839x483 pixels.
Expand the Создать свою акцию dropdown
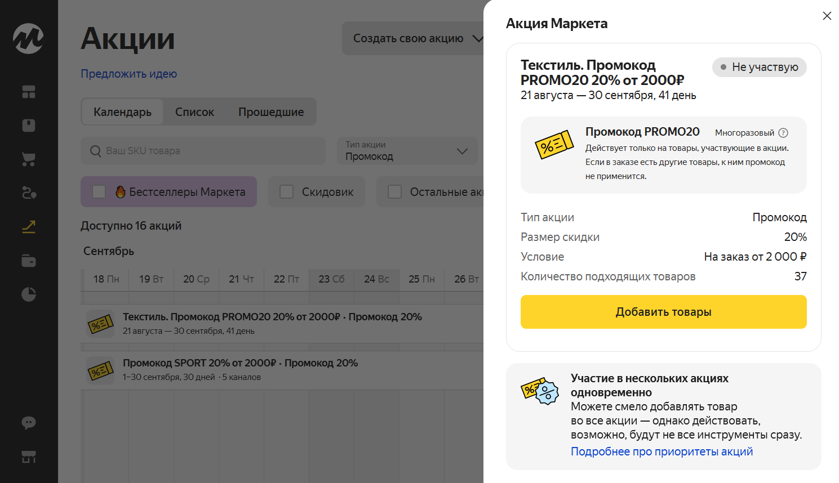(417, 38)
